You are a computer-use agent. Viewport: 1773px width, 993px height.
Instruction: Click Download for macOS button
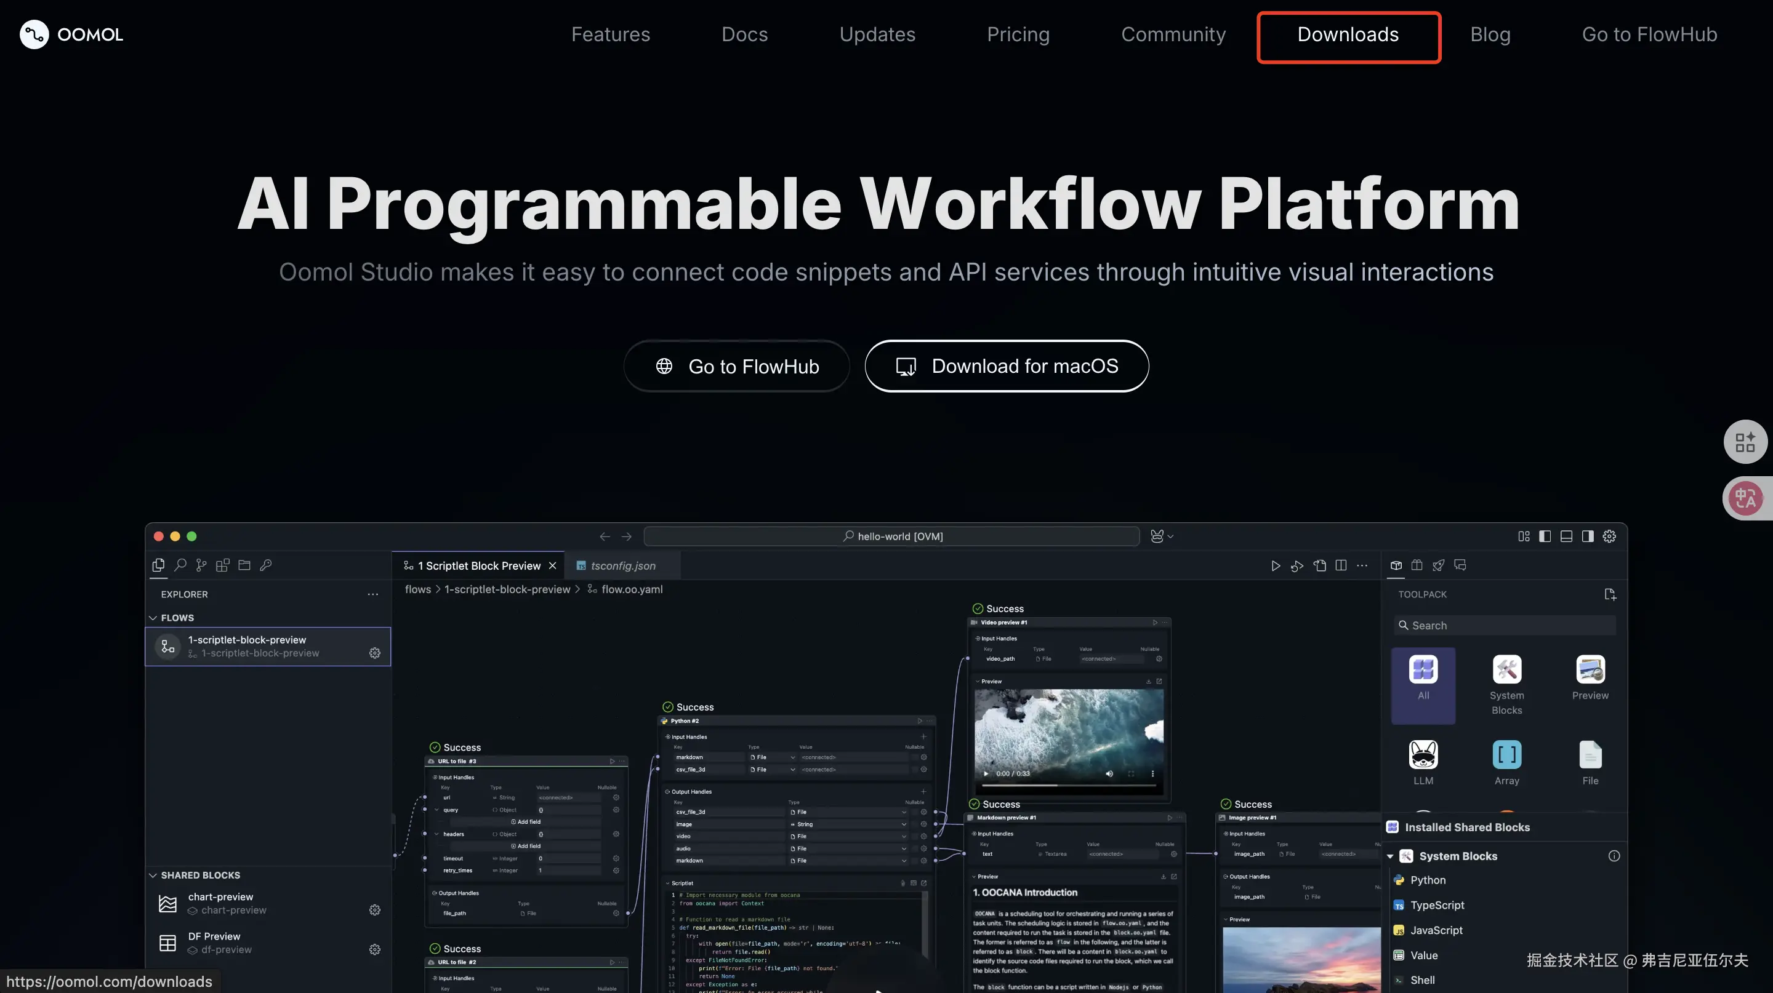click(x=1007, y=366)
